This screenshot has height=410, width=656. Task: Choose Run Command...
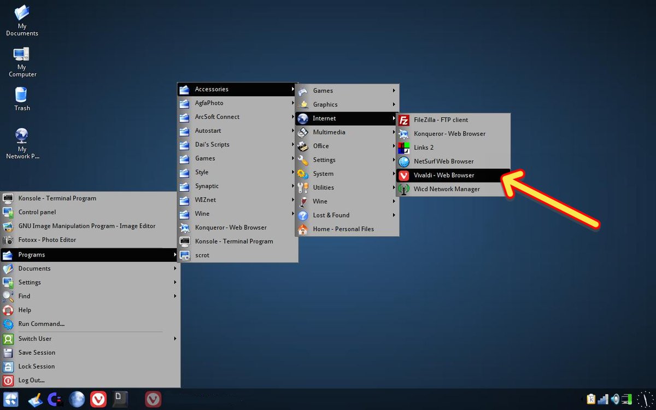(90, 324)
